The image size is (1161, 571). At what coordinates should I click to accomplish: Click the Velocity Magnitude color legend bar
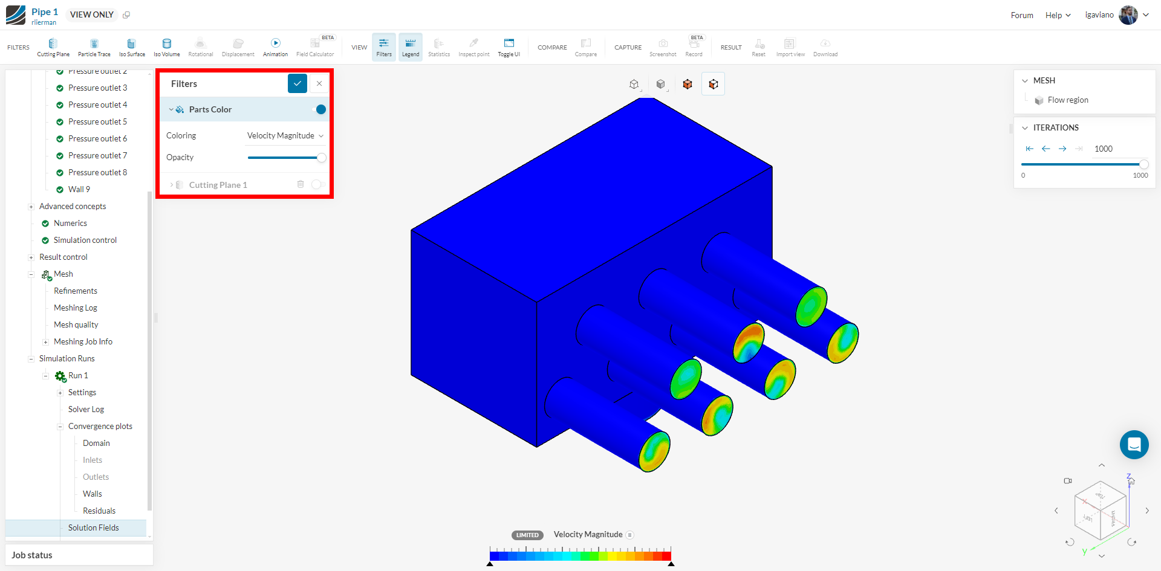(580, 555)
